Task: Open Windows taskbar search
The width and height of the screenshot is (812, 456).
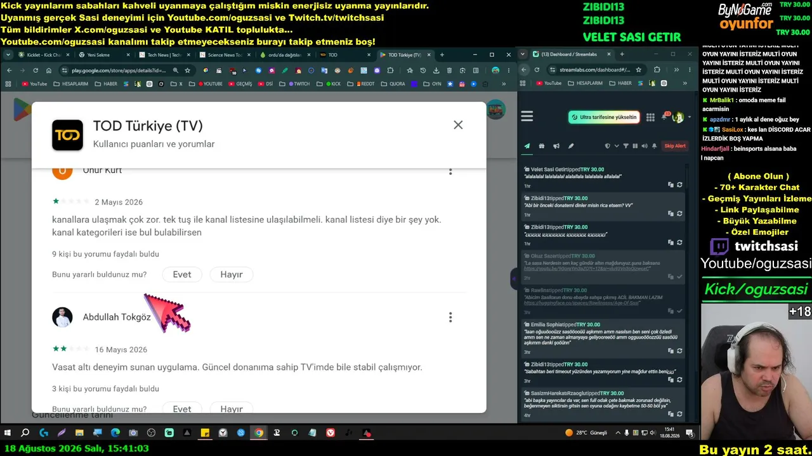Action: tap(25, 433)
